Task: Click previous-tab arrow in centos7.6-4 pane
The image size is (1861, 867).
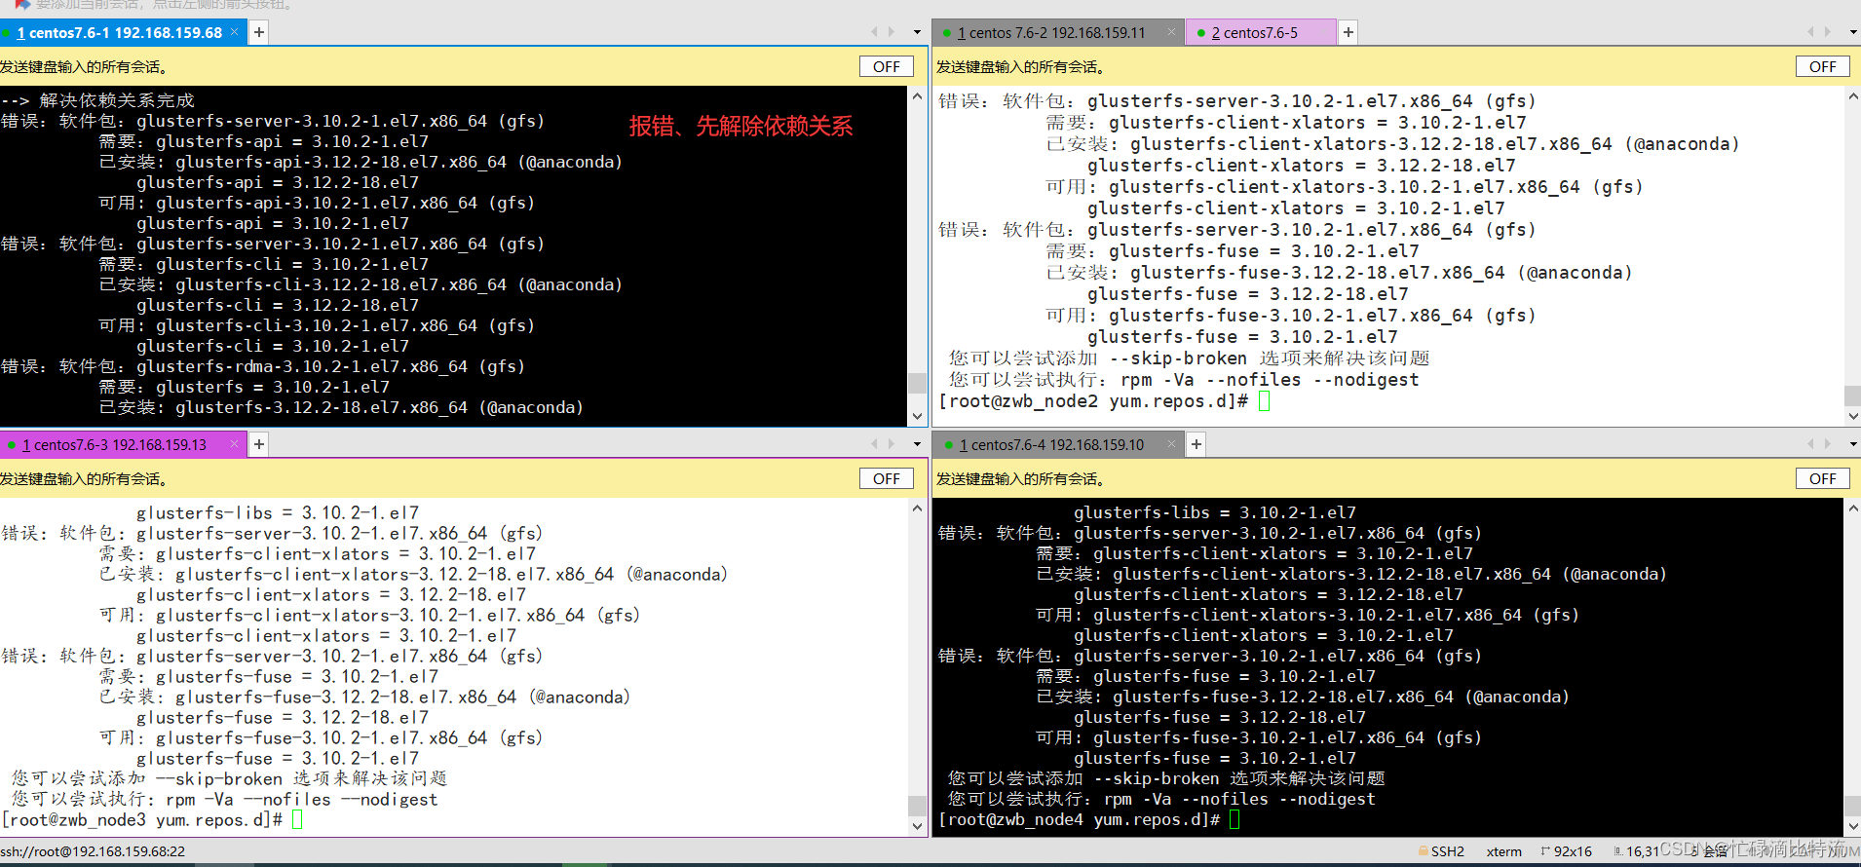Action: pos(1810,444)
